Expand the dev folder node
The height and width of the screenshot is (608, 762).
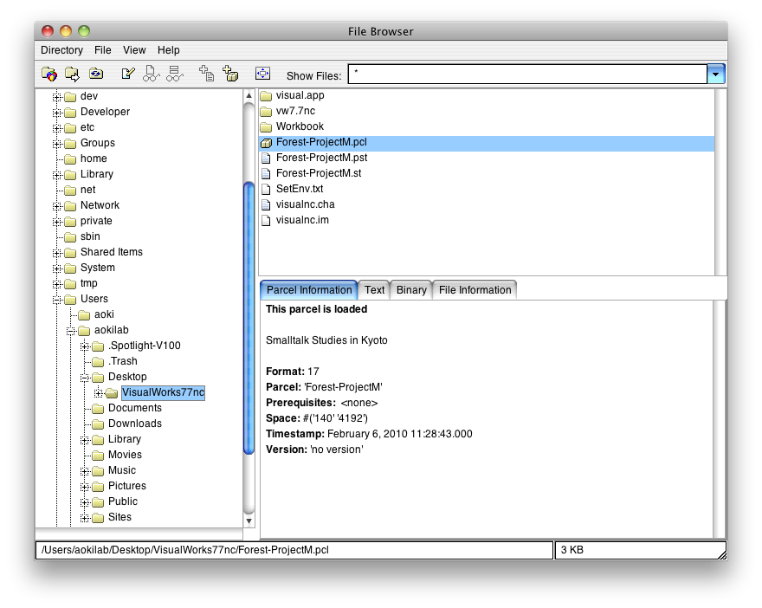pos(57,97)
